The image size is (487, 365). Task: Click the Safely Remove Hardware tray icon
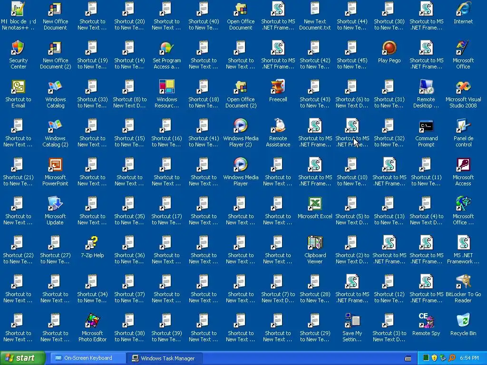tap(443, 358)
